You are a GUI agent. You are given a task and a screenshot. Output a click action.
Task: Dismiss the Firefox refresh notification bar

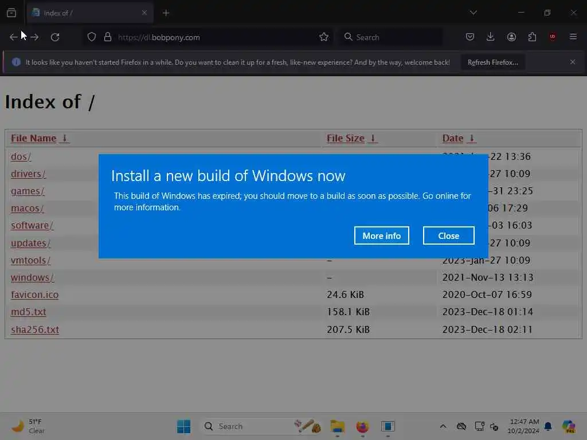click(573, 62)
